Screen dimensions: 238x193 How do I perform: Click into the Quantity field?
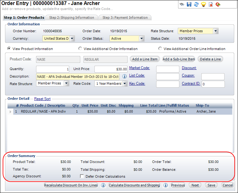[53, 69]
